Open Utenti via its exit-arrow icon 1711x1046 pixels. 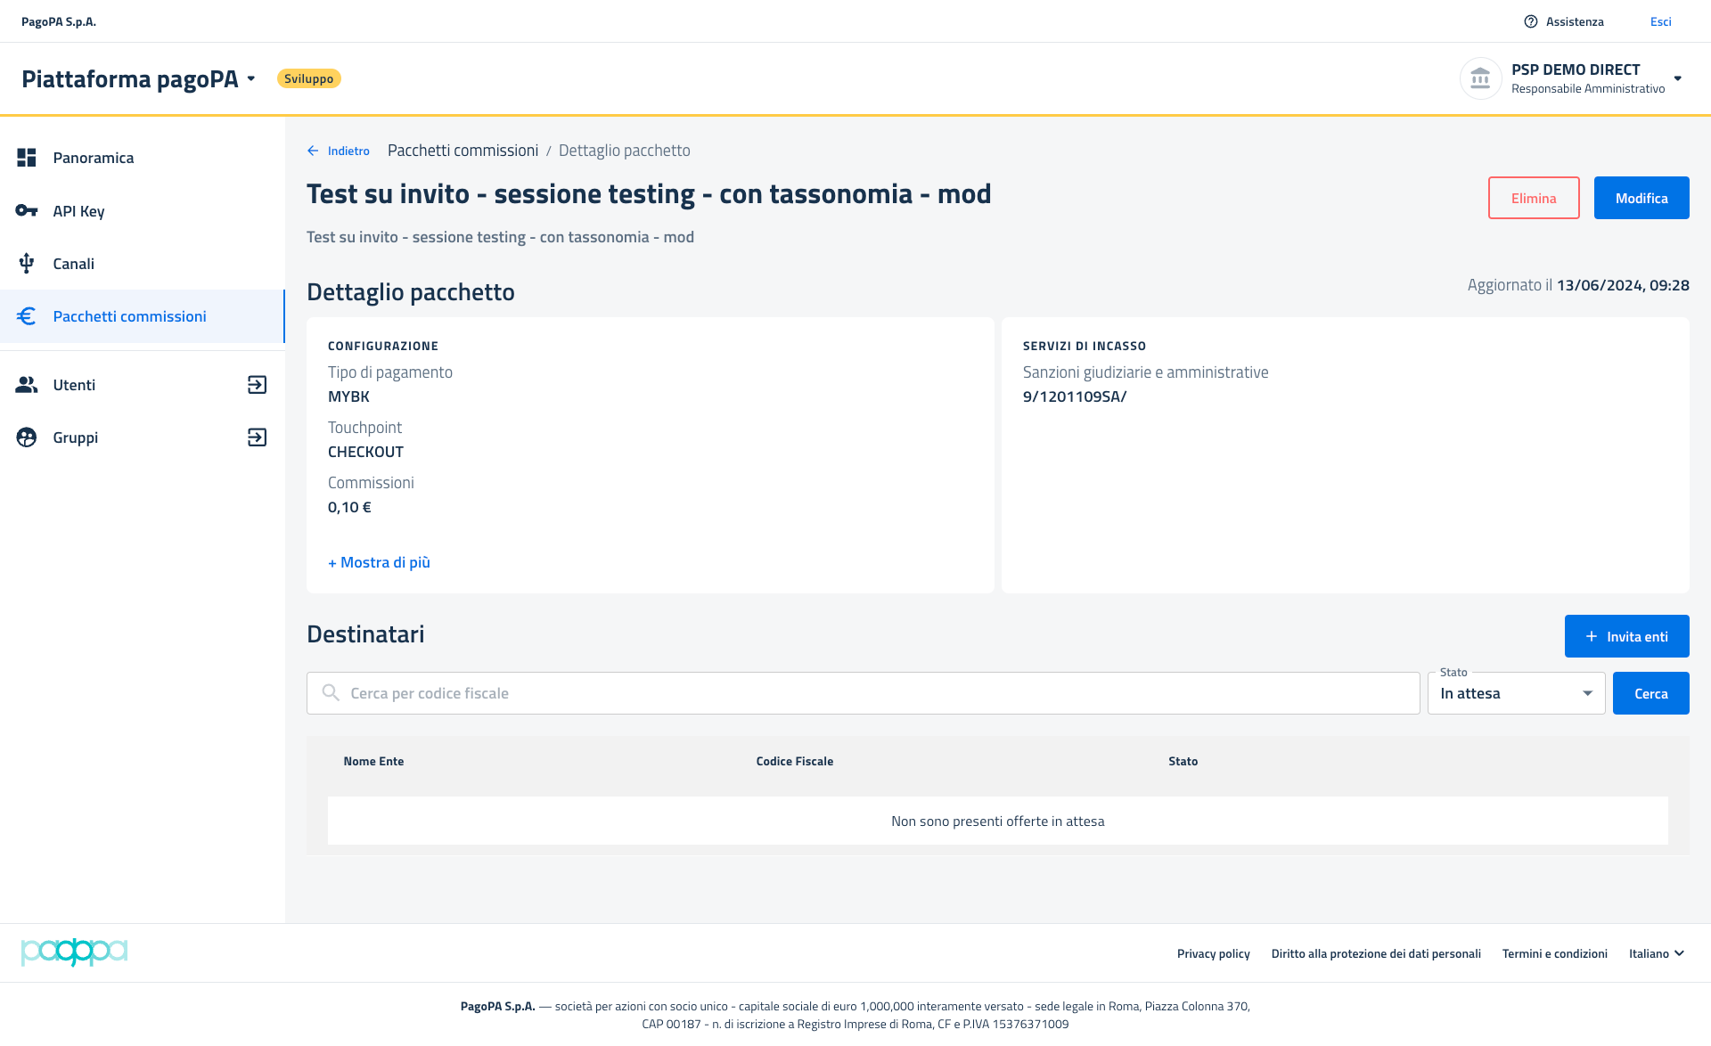click(257, 385)
